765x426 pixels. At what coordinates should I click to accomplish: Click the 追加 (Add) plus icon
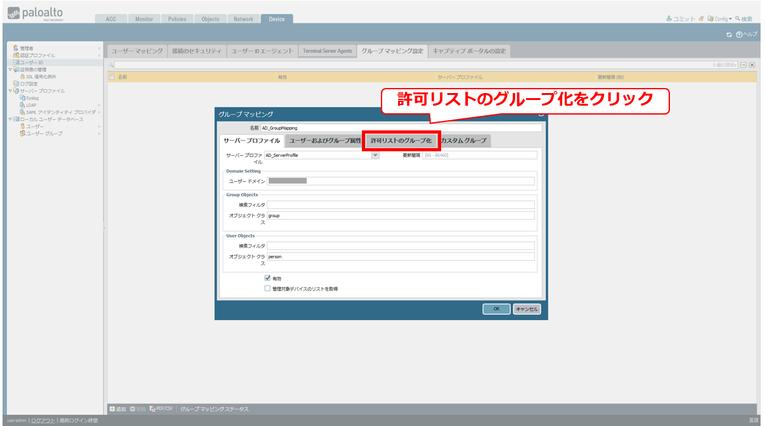coord(113,409)
